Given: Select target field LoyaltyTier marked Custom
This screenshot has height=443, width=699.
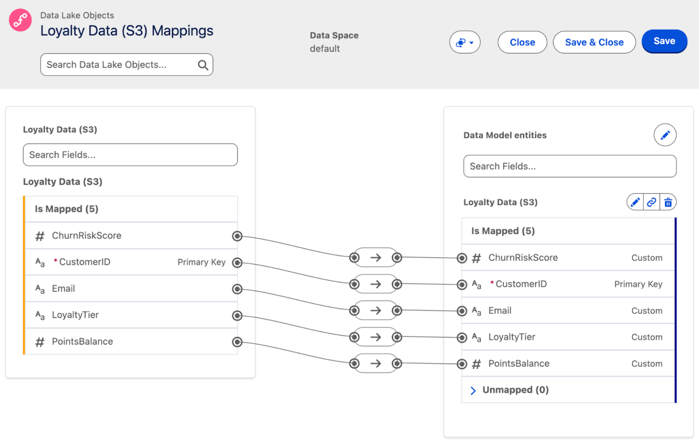Looking at the screenshot, I should (568, 337).
